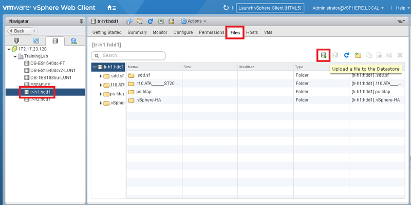Upload a file to the Datastore

[x=324, y=55]
